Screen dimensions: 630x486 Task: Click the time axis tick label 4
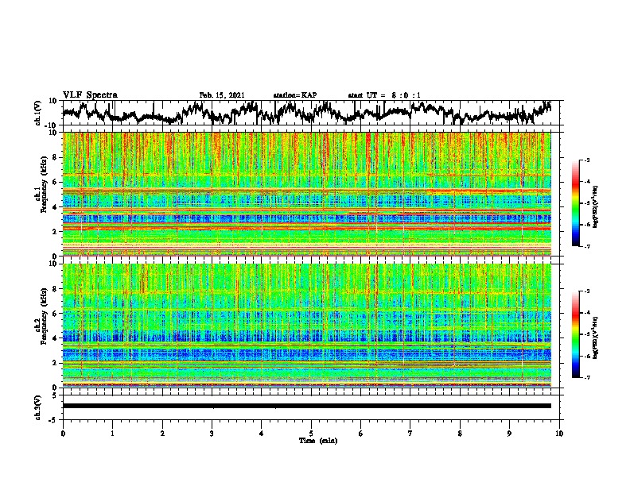pos(262,434)
